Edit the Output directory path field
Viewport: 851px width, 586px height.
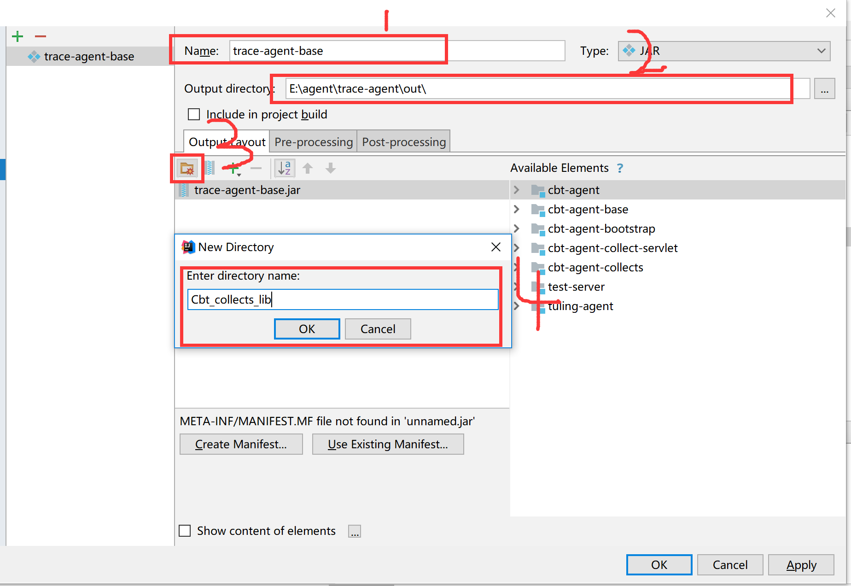[548, 88]
